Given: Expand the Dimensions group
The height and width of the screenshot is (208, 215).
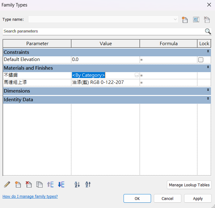Looking at the screenshot, I should (x=208, y=90).
